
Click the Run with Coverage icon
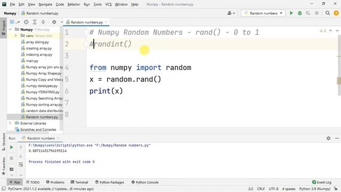[x=308, y=13]
